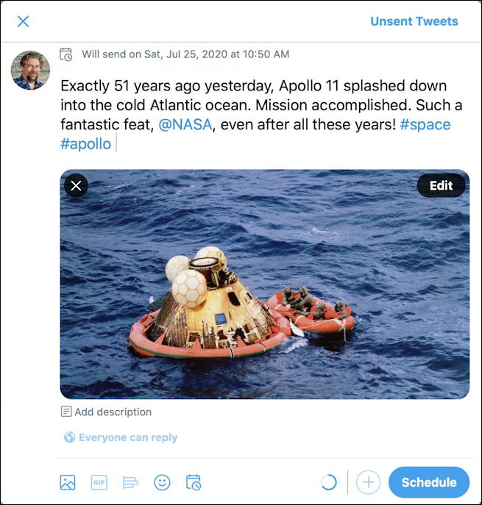The height and width of the screenshot is (505, 482).
Task: Remove the attached Apollo photo
Action: 77,185
